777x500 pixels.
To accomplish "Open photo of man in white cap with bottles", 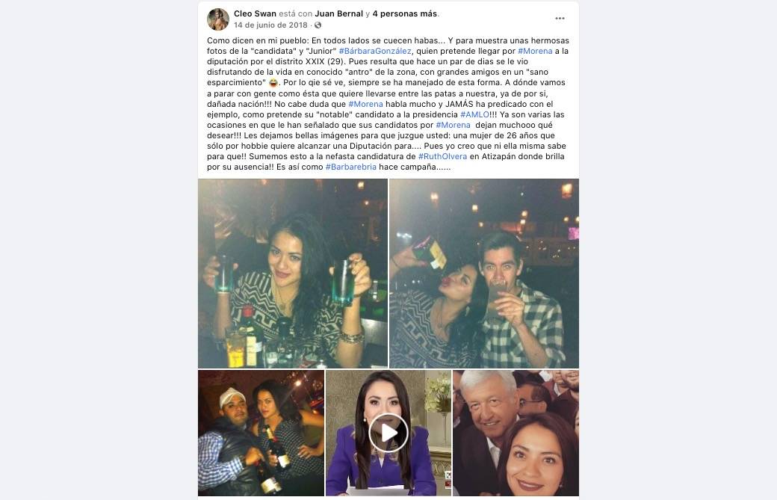I will 261,433.
